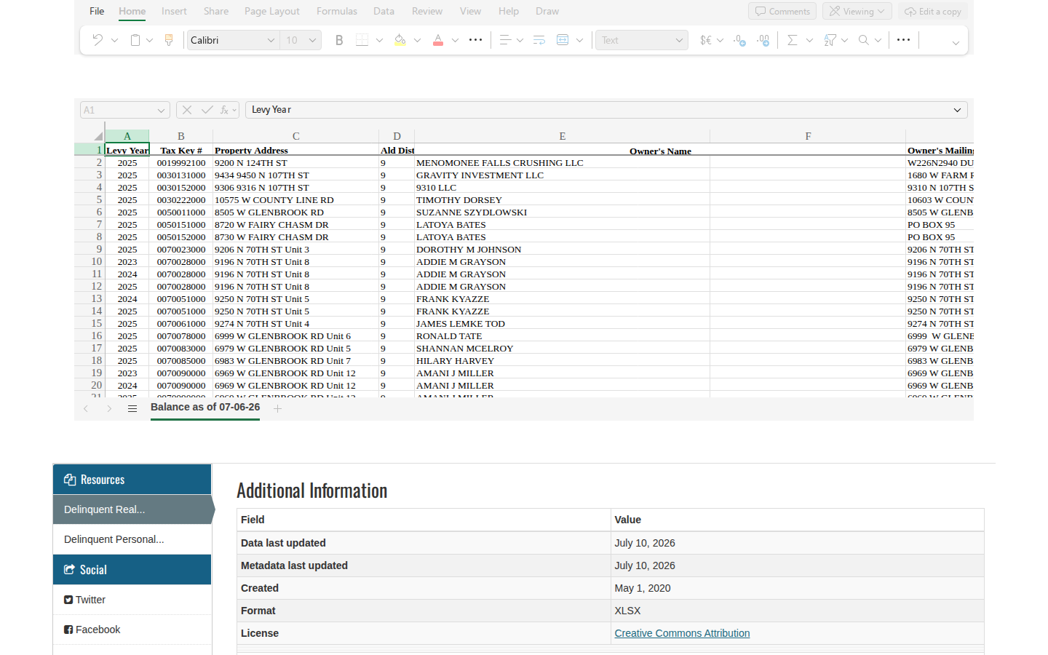Open the Paste options dropdown arrow

tap(150, 40)
